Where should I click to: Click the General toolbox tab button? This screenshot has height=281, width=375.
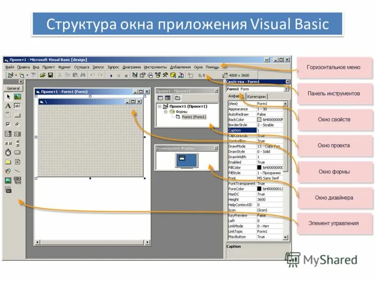coord(13,88)
